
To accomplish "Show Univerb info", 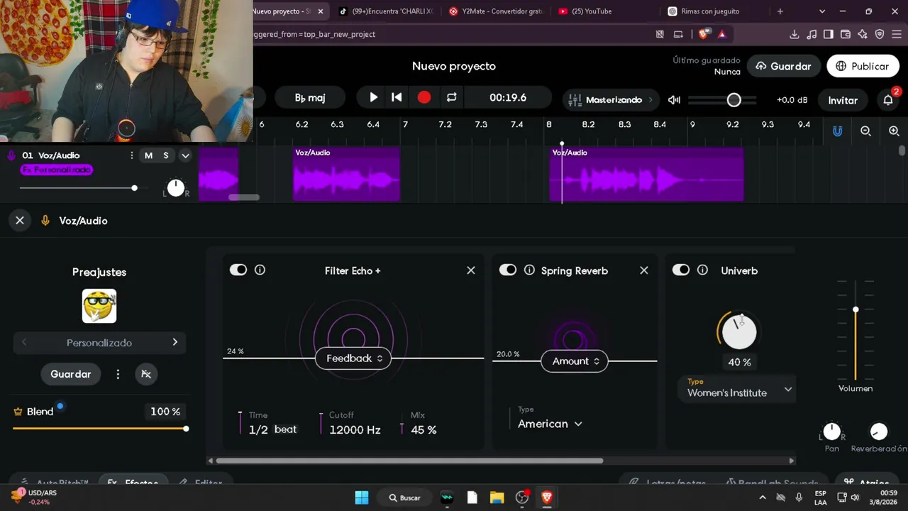I will (x=702, y=270).
